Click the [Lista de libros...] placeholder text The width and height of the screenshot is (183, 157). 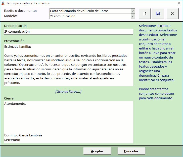point(68,92)
